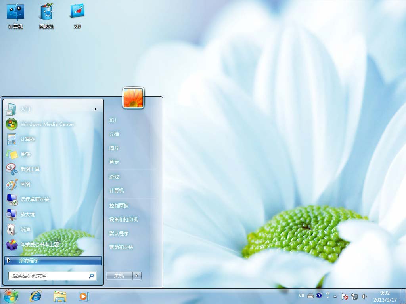Launch Windows Media Player from taskbar
This screenshot has height=304, width=406.
[84, 296]
